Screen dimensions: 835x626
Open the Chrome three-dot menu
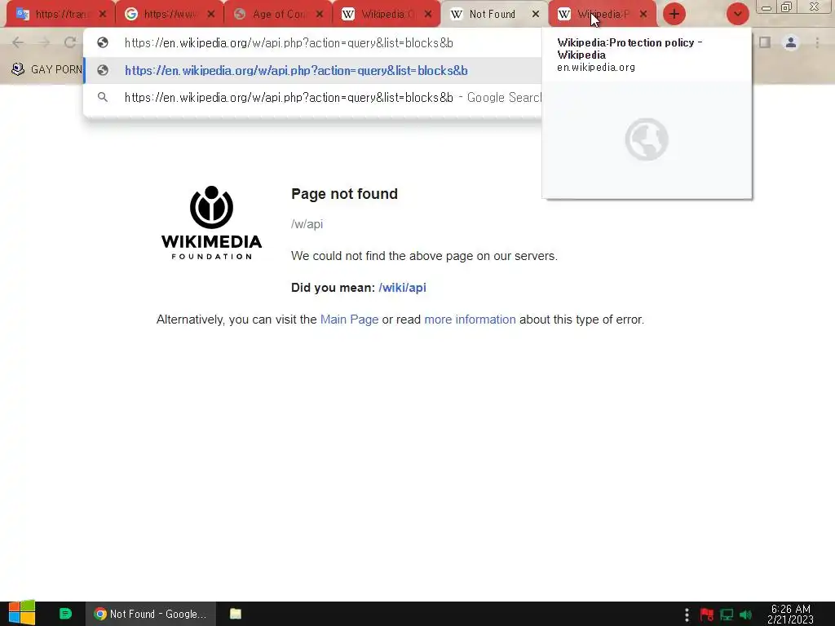tap(817, 42)
